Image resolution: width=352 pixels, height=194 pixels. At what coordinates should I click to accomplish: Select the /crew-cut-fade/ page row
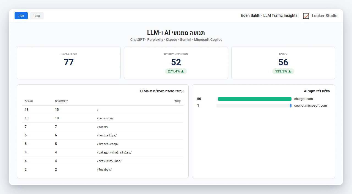point(103,161)
